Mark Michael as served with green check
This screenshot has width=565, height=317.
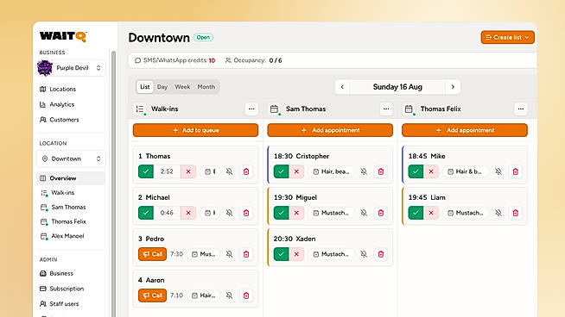click(x=146, y=213)
